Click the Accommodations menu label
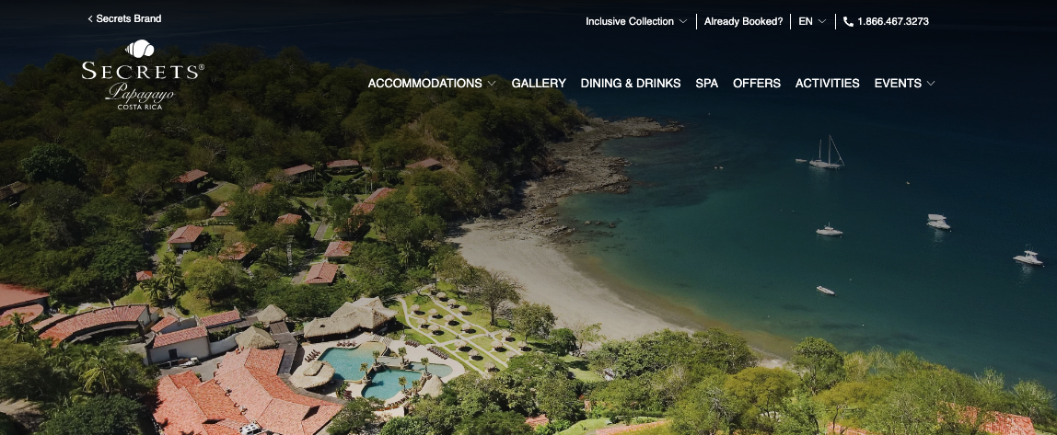1057x435 pixels. point(424,84)
